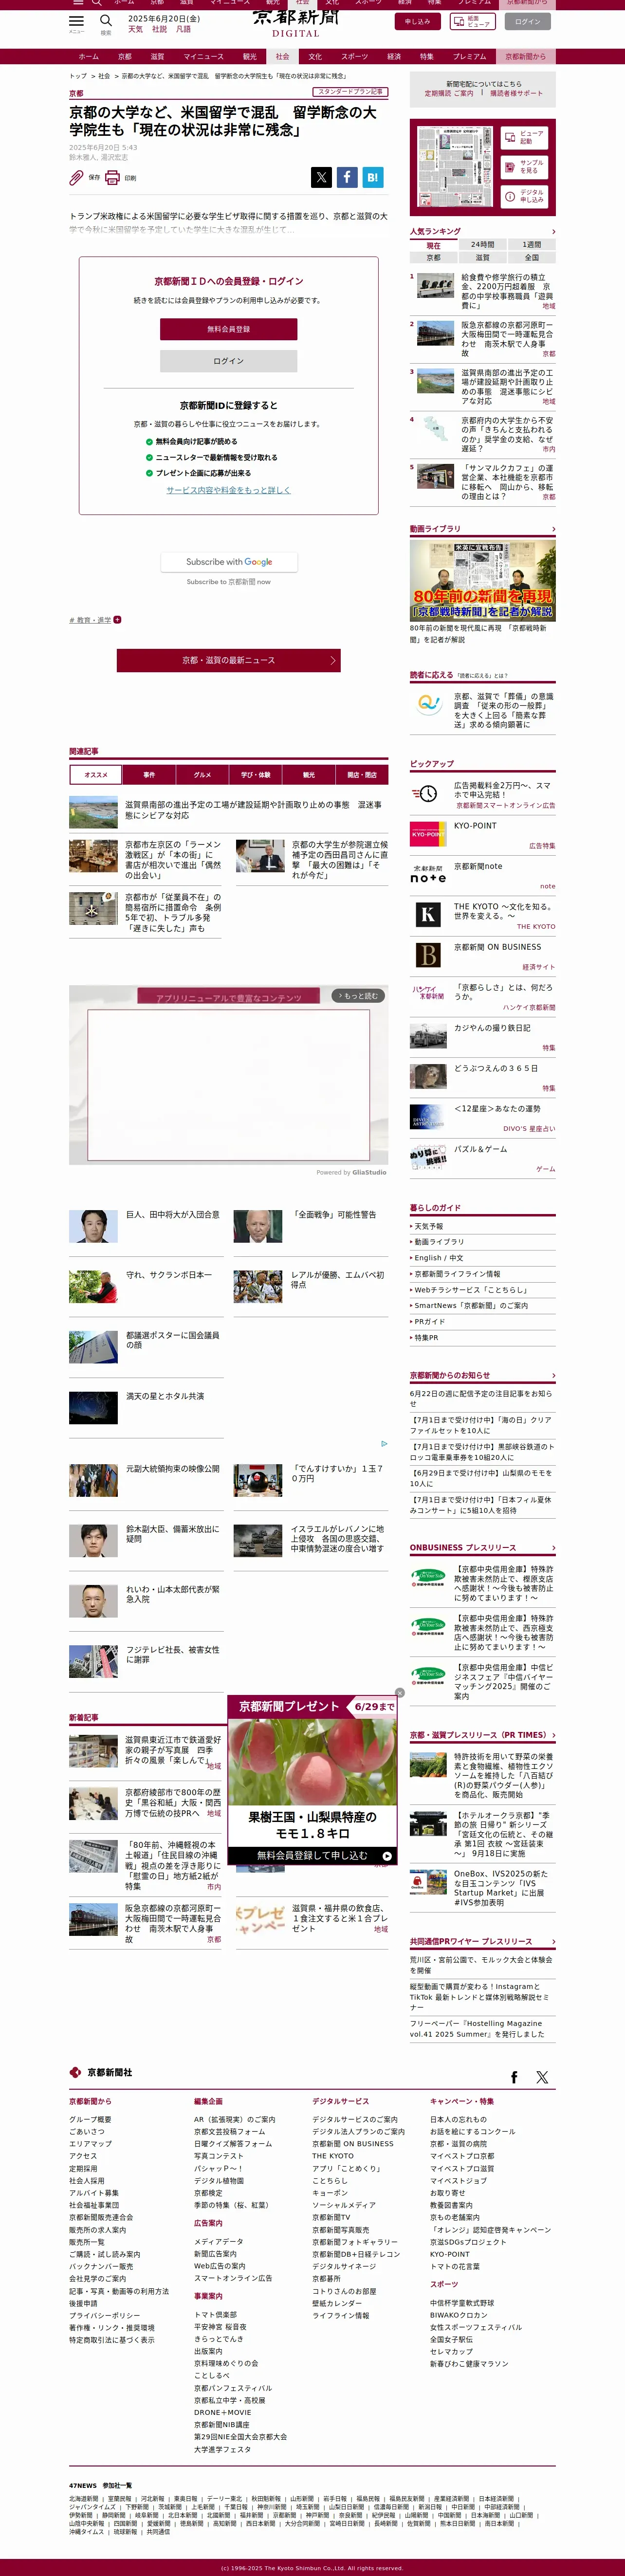Click the peach present ad banner

(x=313, y=1780)
